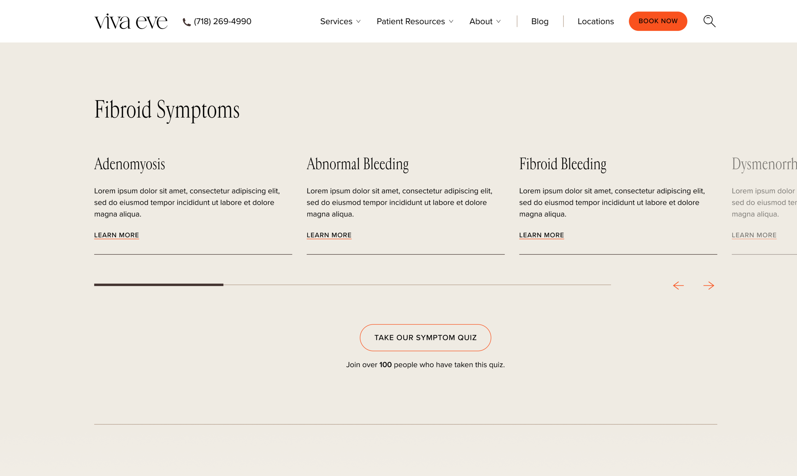Screen dimensions: 797x476
Task: Expand Patient Resources dropdown menu
Action: click(414, 21)
